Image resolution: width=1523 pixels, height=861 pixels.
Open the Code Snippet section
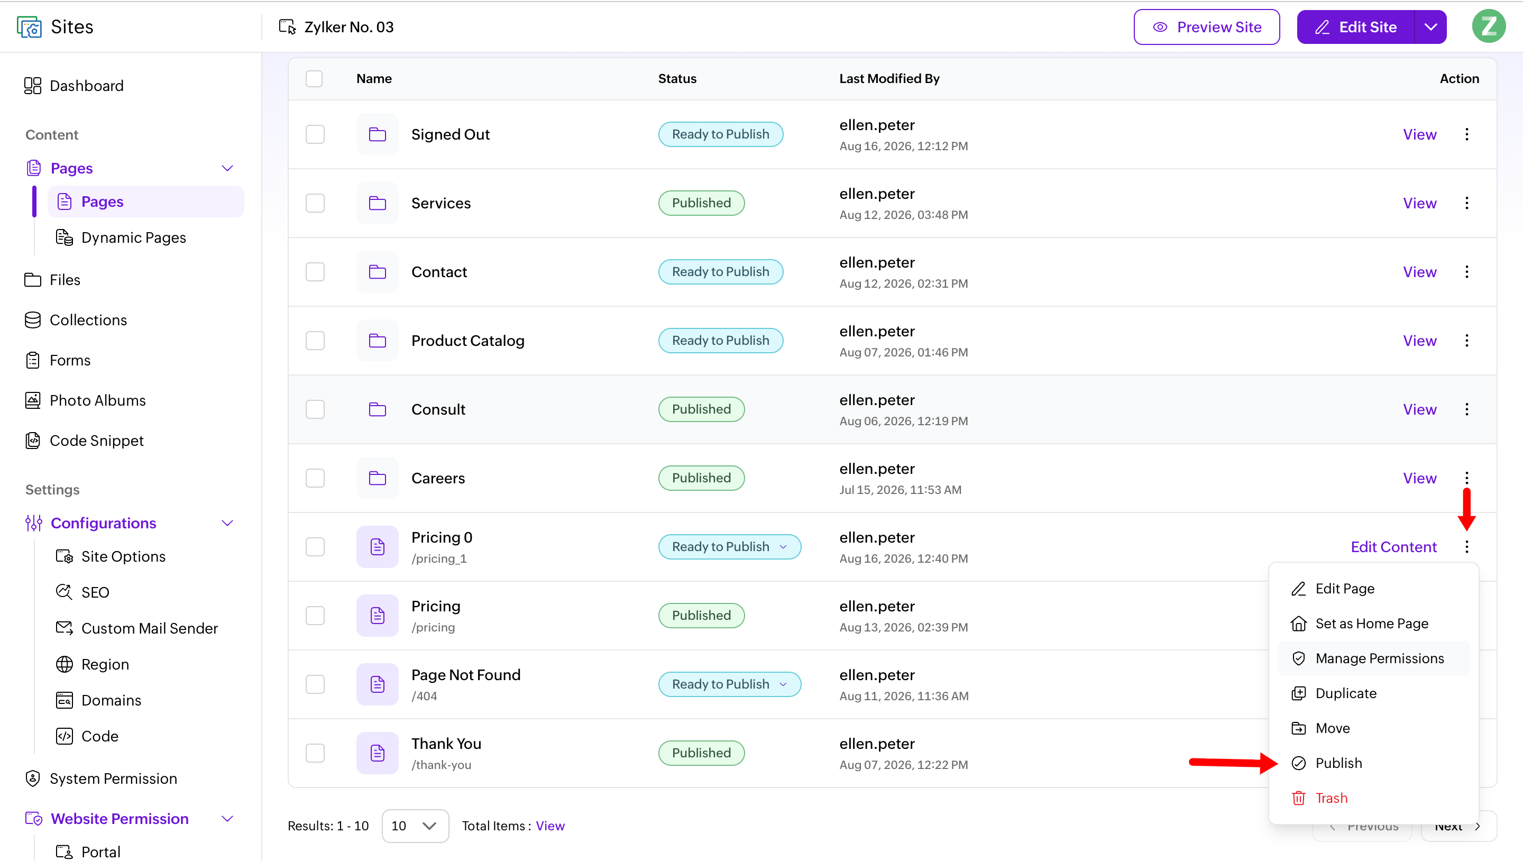click(x=84, y=441)
